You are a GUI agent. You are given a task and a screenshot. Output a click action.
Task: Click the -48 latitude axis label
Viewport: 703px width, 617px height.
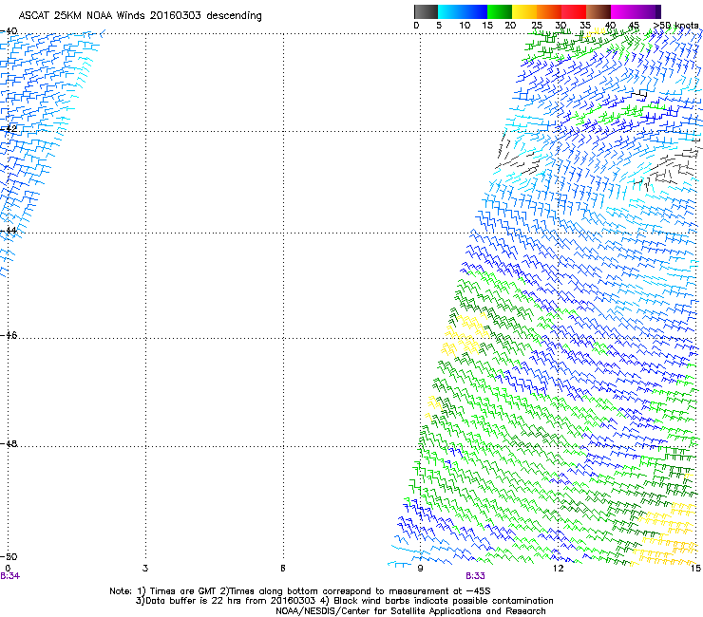click(9, 443)
